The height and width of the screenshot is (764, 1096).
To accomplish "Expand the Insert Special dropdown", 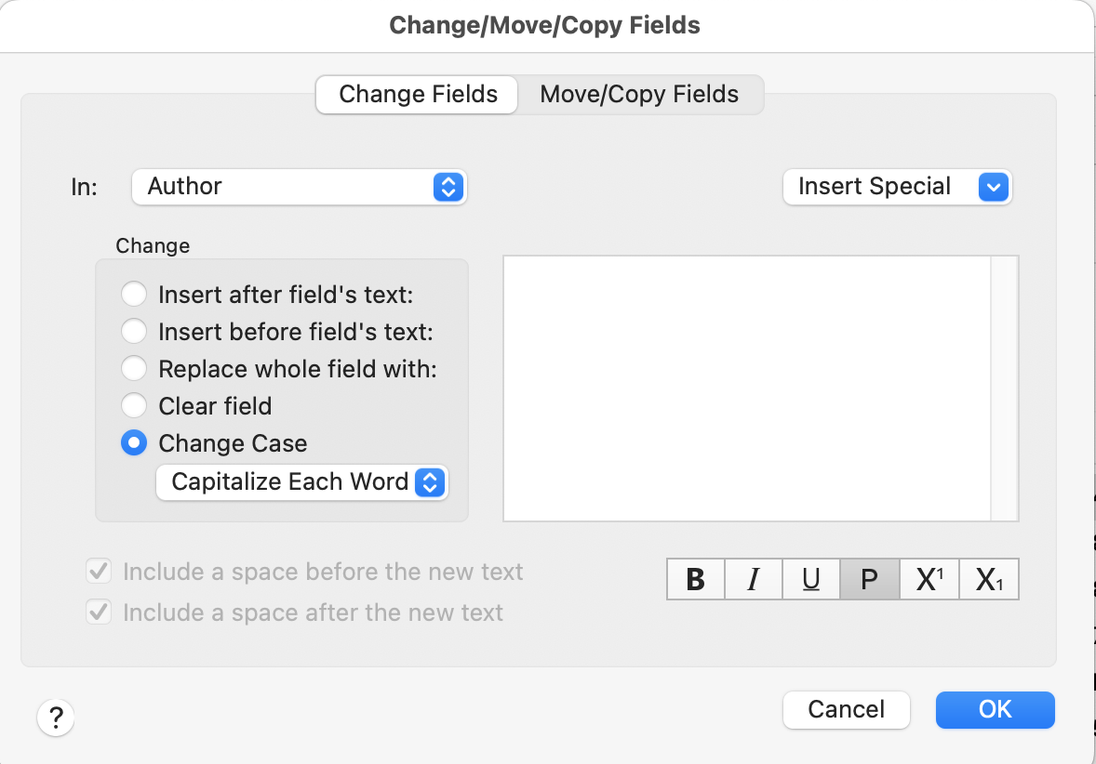I will click(x=897, y=187).
